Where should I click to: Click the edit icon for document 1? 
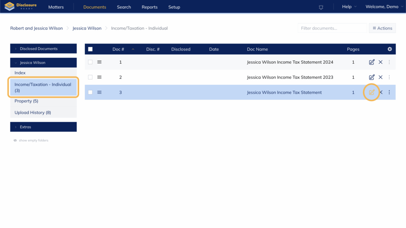tap(372, 62)
